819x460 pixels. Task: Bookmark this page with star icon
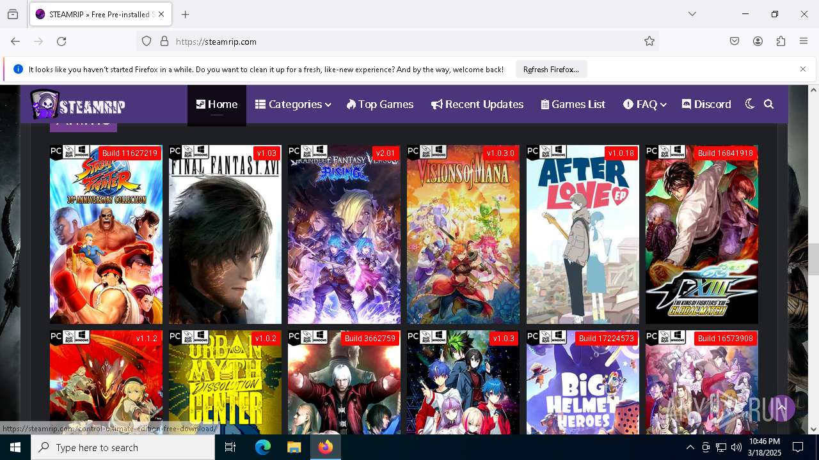pos(649,42)
